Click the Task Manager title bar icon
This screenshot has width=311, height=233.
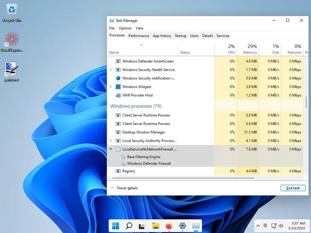[x=112, y=20]
